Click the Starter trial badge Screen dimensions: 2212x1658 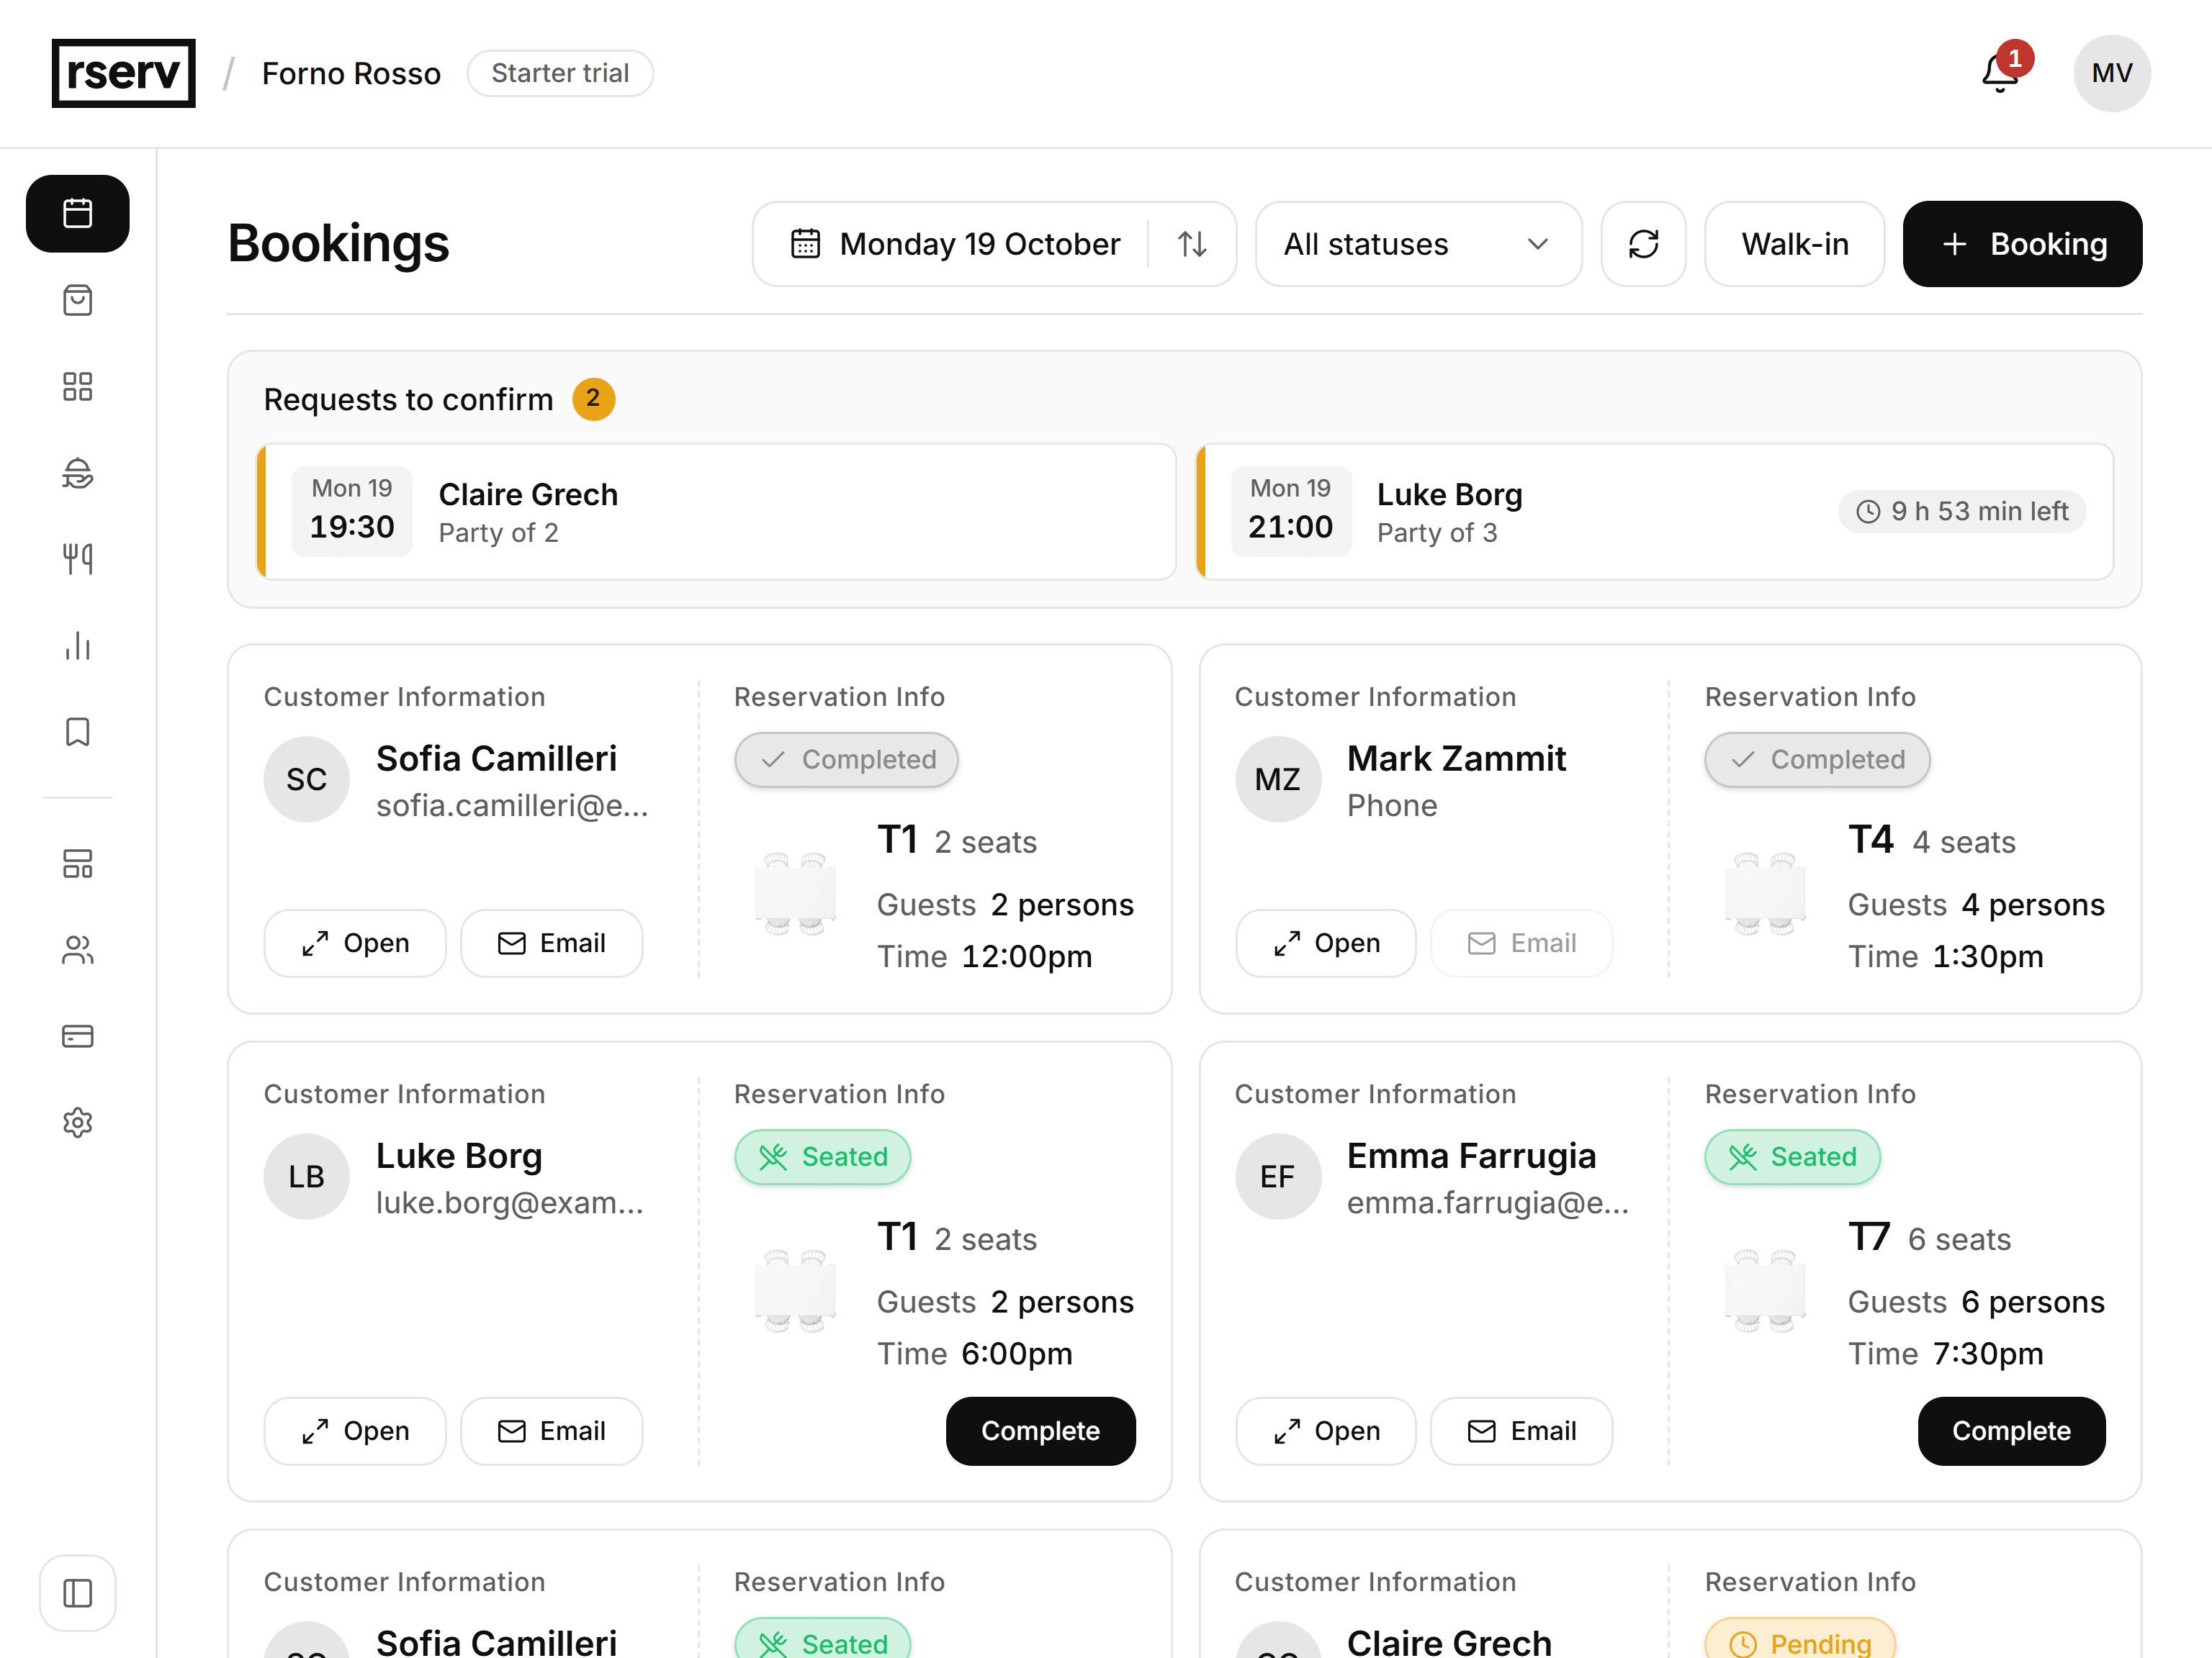coord(560,73)
